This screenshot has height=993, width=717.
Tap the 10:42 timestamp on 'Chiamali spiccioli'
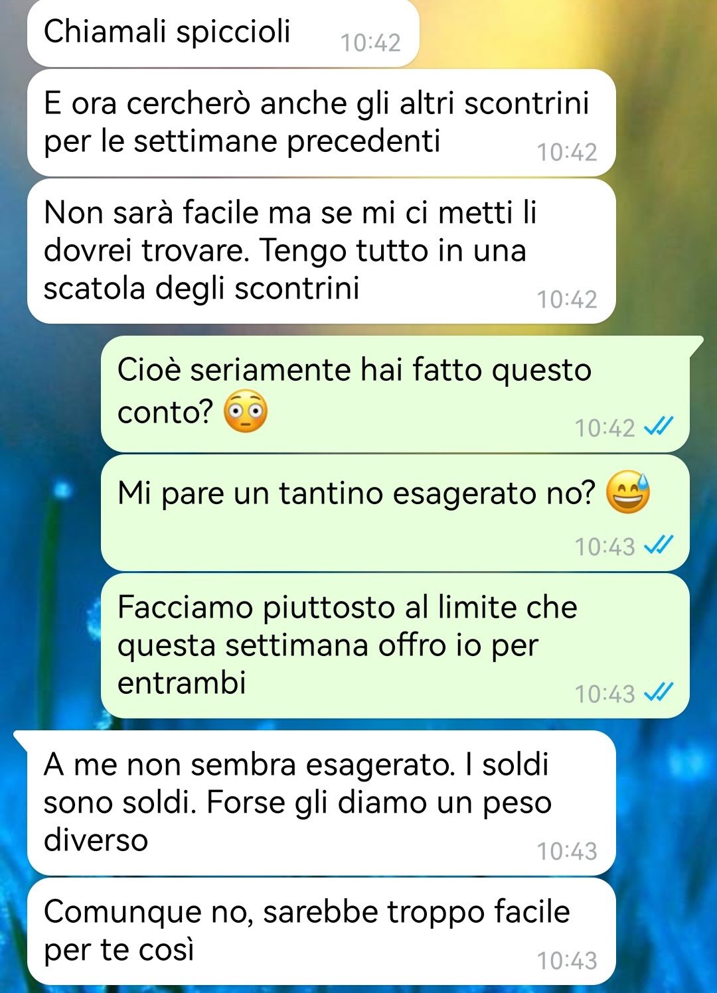click(x=370, y=43)
